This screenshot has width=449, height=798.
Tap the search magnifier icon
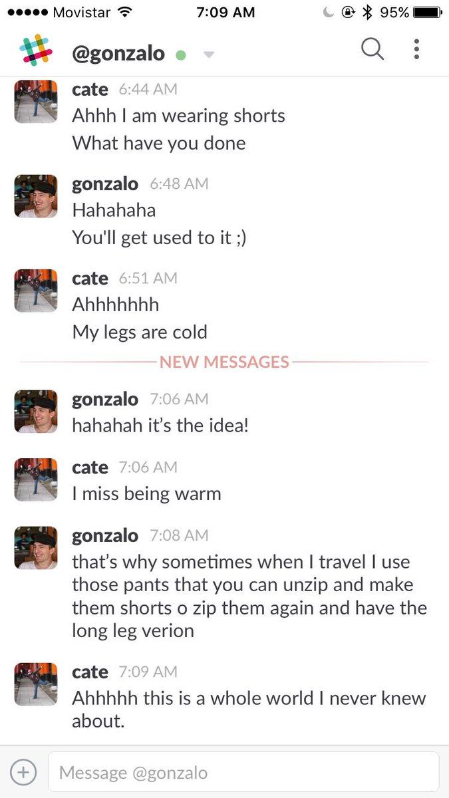[x=372, y=49]
